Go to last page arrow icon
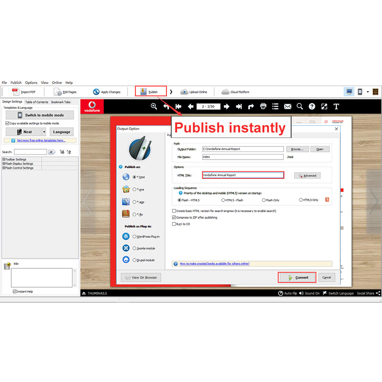Image resolution: width=382 pixels, height=382 pixels. pos(239,107)
